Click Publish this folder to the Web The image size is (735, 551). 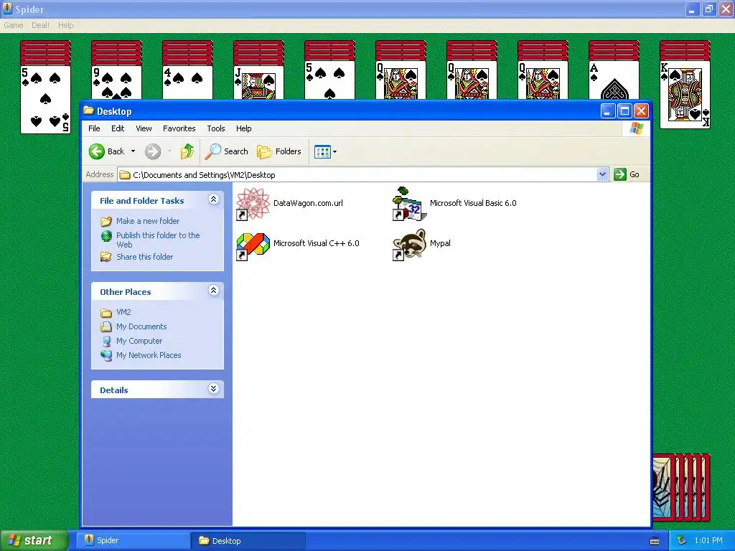[158, 240]
